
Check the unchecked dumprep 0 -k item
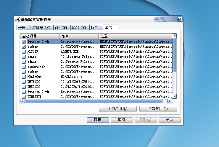[x=24, y=92]
